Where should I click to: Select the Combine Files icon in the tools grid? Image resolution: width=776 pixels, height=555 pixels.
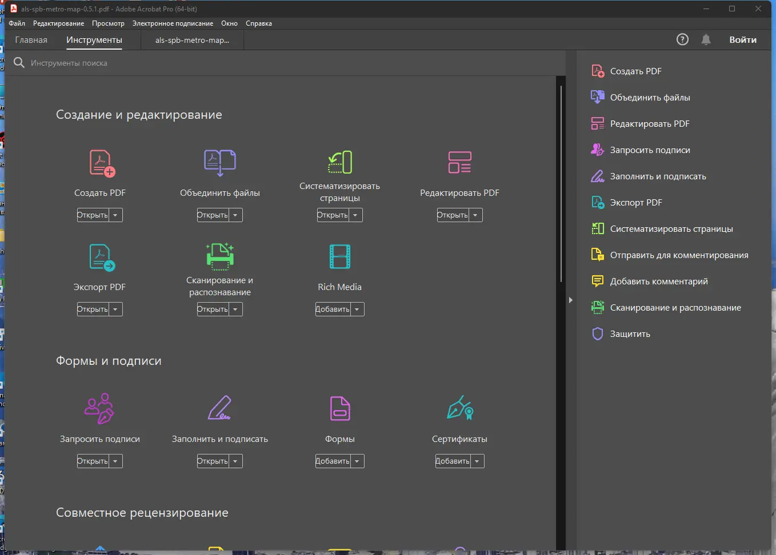[220, 162]
